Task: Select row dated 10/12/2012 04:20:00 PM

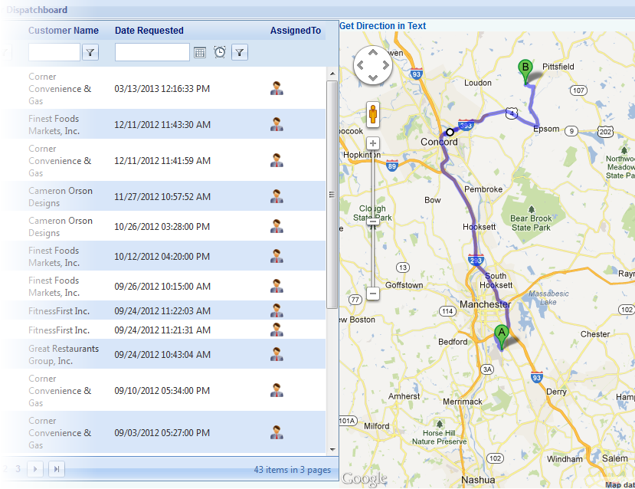Action: click(164, 257)
